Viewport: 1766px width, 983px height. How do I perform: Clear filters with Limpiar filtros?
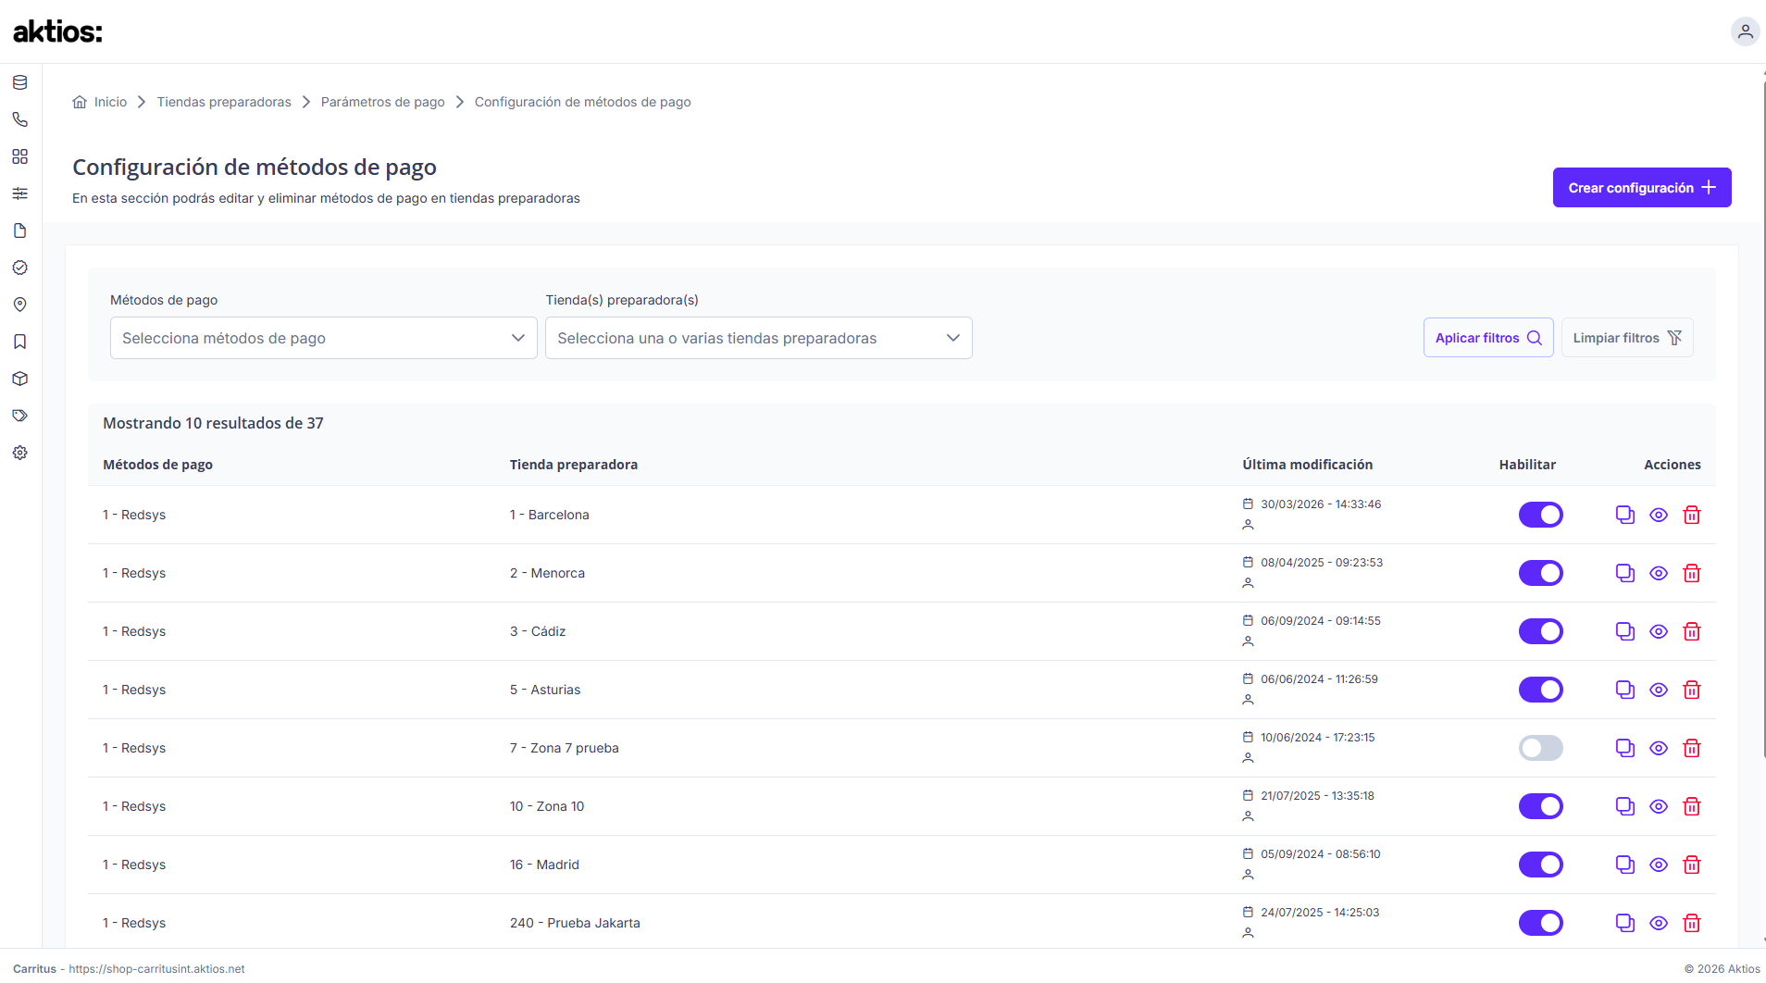[x=1627, y=338]
